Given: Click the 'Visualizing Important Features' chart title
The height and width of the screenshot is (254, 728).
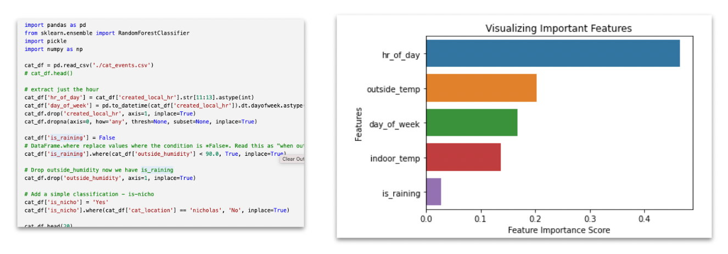Looking at the screenshot, I should 559,29.
